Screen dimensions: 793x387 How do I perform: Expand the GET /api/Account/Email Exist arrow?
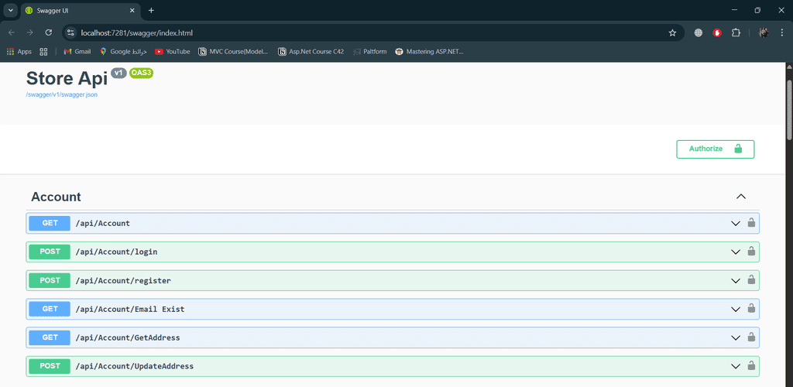tap(735, 309)
